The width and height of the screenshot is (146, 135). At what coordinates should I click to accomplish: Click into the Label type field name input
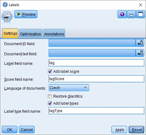click(x=96, y=111)
